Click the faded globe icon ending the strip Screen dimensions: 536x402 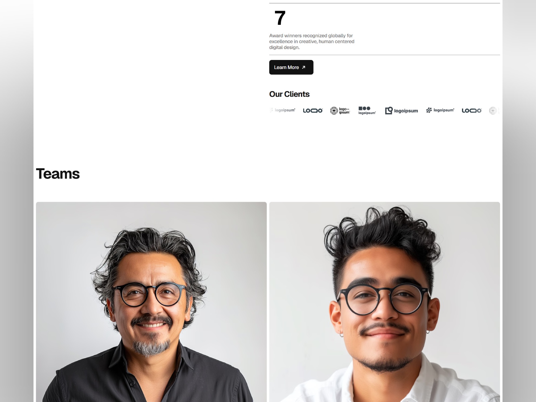tap(493, 111)
